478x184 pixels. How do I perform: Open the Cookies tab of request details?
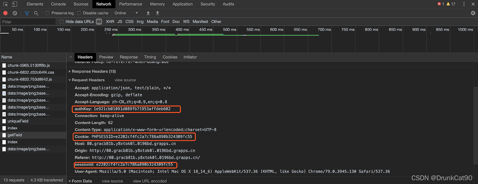point(170,57)
